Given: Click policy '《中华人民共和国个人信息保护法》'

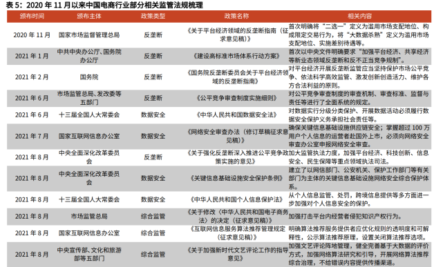Looking at the screenshot, I should click(237, 199).
